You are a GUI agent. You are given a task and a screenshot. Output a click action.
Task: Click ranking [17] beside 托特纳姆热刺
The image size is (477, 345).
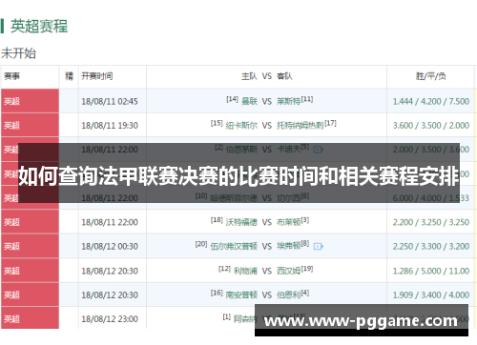pos(330,123)
